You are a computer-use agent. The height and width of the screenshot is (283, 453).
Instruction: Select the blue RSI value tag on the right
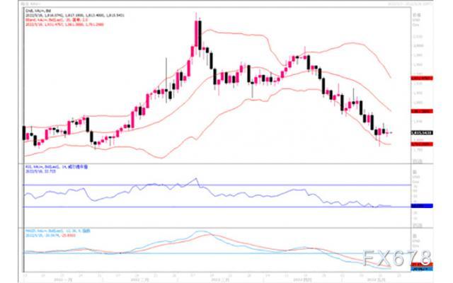[422, 206]
